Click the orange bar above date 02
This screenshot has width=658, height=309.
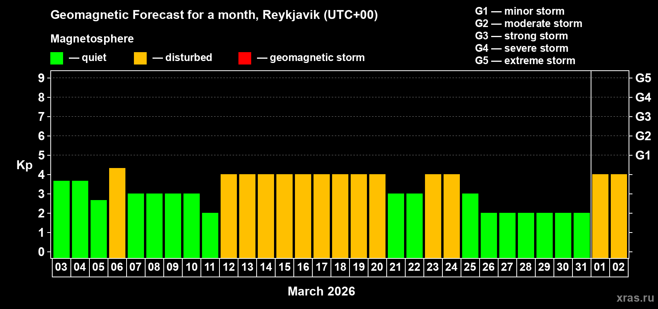tap(619, 216)
